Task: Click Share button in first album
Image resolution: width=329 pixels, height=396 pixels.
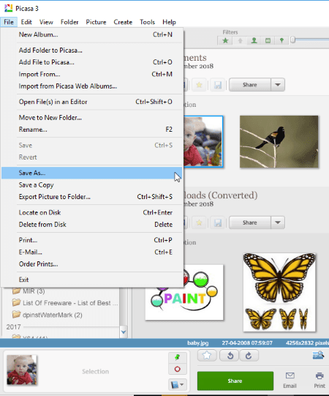Action: [x=250, y=85]
